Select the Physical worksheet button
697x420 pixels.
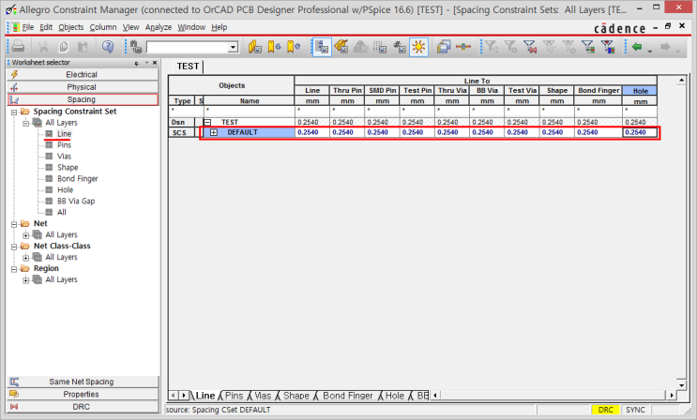point(83,87)
